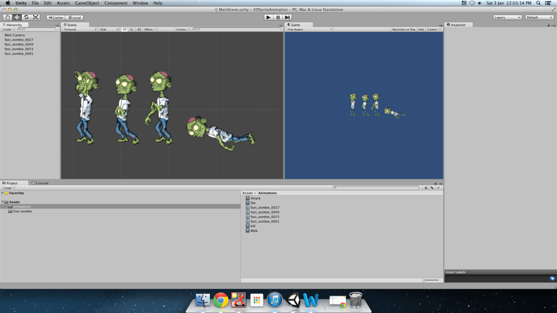
Task: Click fast_zombie_0027 animator controller icon in Project
Action: pos(247,208)
